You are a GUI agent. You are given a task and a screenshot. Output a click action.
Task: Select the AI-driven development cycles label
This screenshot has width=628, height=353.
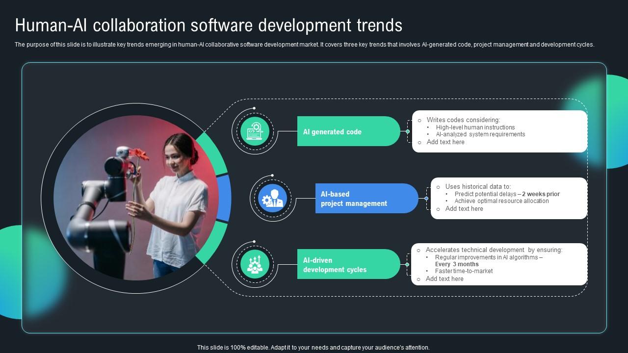tap(348, 265)
